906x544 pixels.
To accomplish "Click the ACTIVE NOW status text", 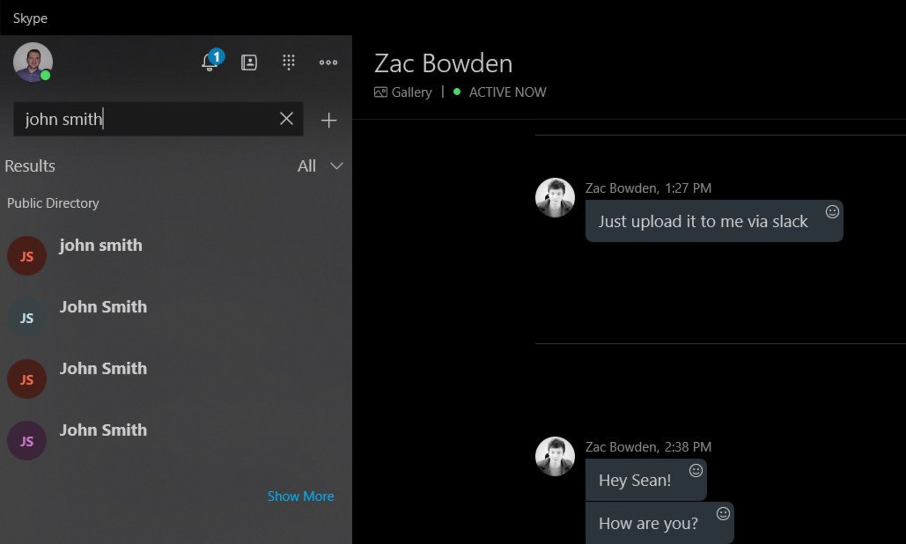I will coord(507,92).
